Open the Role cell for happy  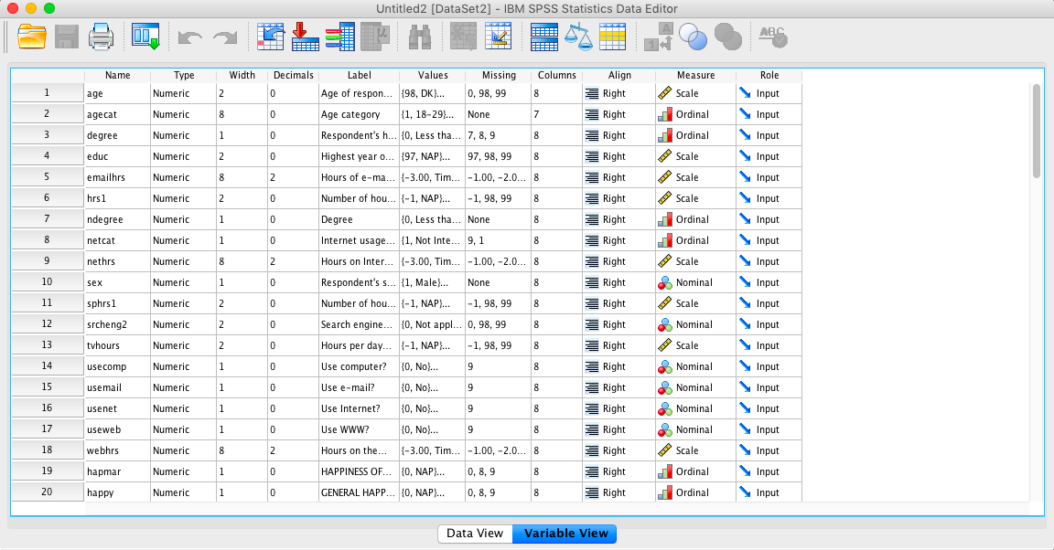769,492
